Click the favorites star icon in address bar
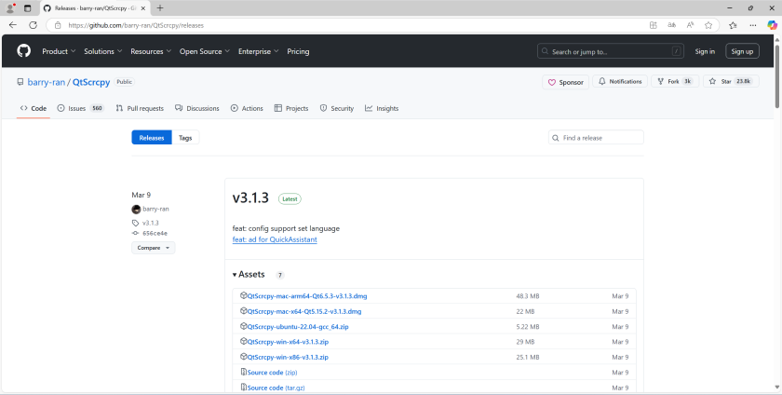The width and height of the screenshot is (782, 395). click(708, 25)
